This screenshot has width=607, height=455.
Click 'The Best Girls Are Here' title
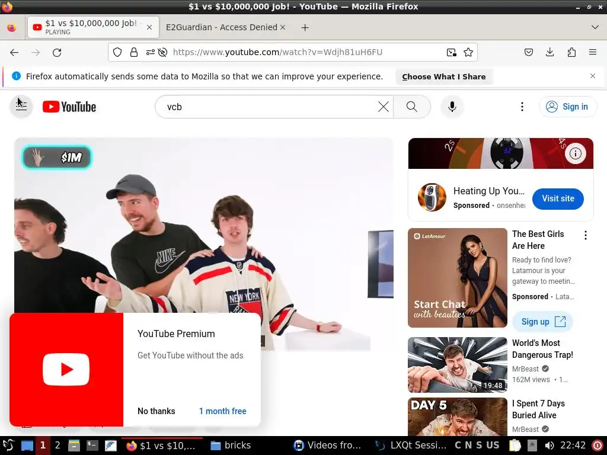click(538, 240)
